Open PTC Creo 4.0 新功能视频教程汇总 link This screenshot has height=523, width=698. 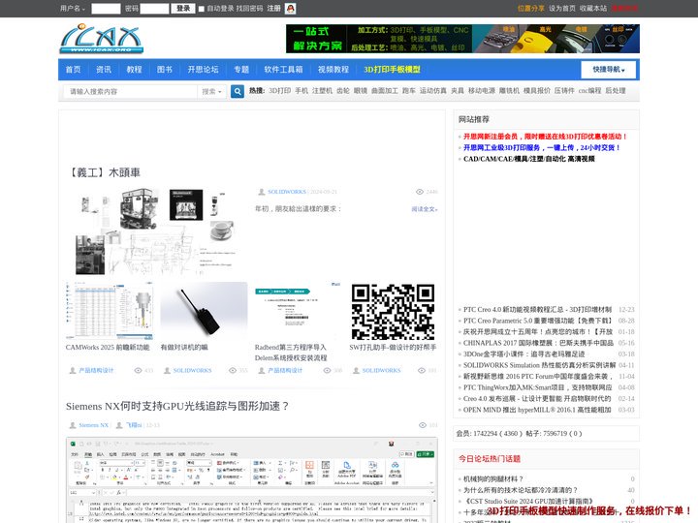click(537, 310)
